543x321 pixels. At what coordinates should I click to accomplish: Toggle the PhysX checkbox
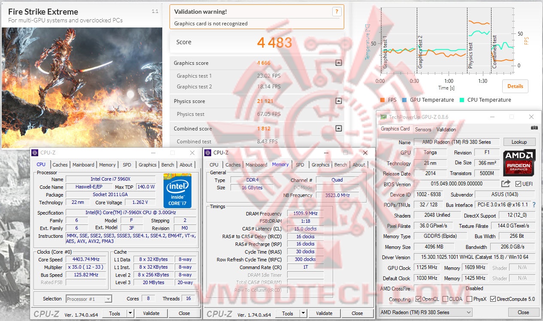tap(469, 299)
